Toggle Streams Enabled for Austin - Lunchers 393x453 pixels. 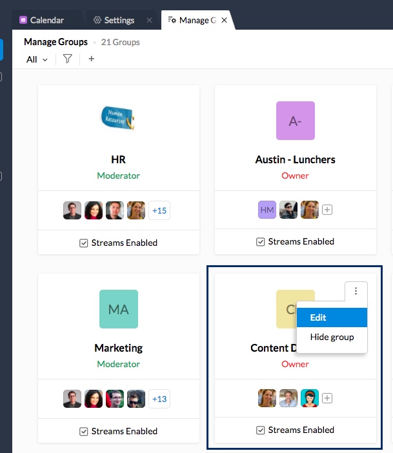(x=260, y=242)
